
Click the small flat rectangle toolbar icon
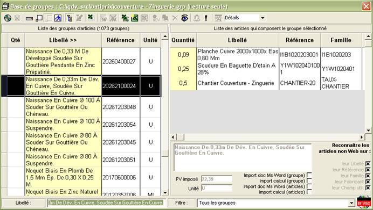29,18
